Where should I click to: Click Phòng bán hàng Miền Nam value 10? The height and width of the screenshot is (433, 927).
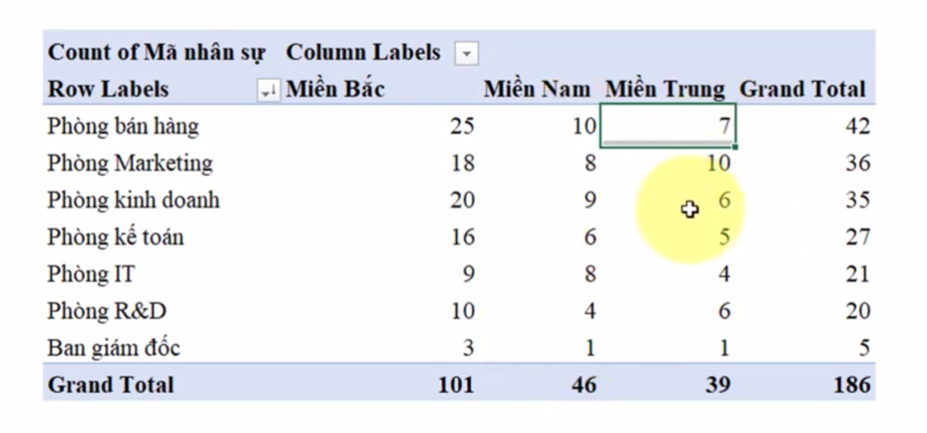pos(584,126)
